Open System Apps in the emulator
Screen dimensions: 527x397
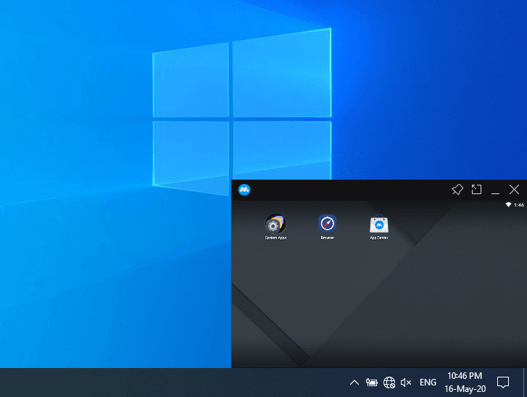click(275, 224)
